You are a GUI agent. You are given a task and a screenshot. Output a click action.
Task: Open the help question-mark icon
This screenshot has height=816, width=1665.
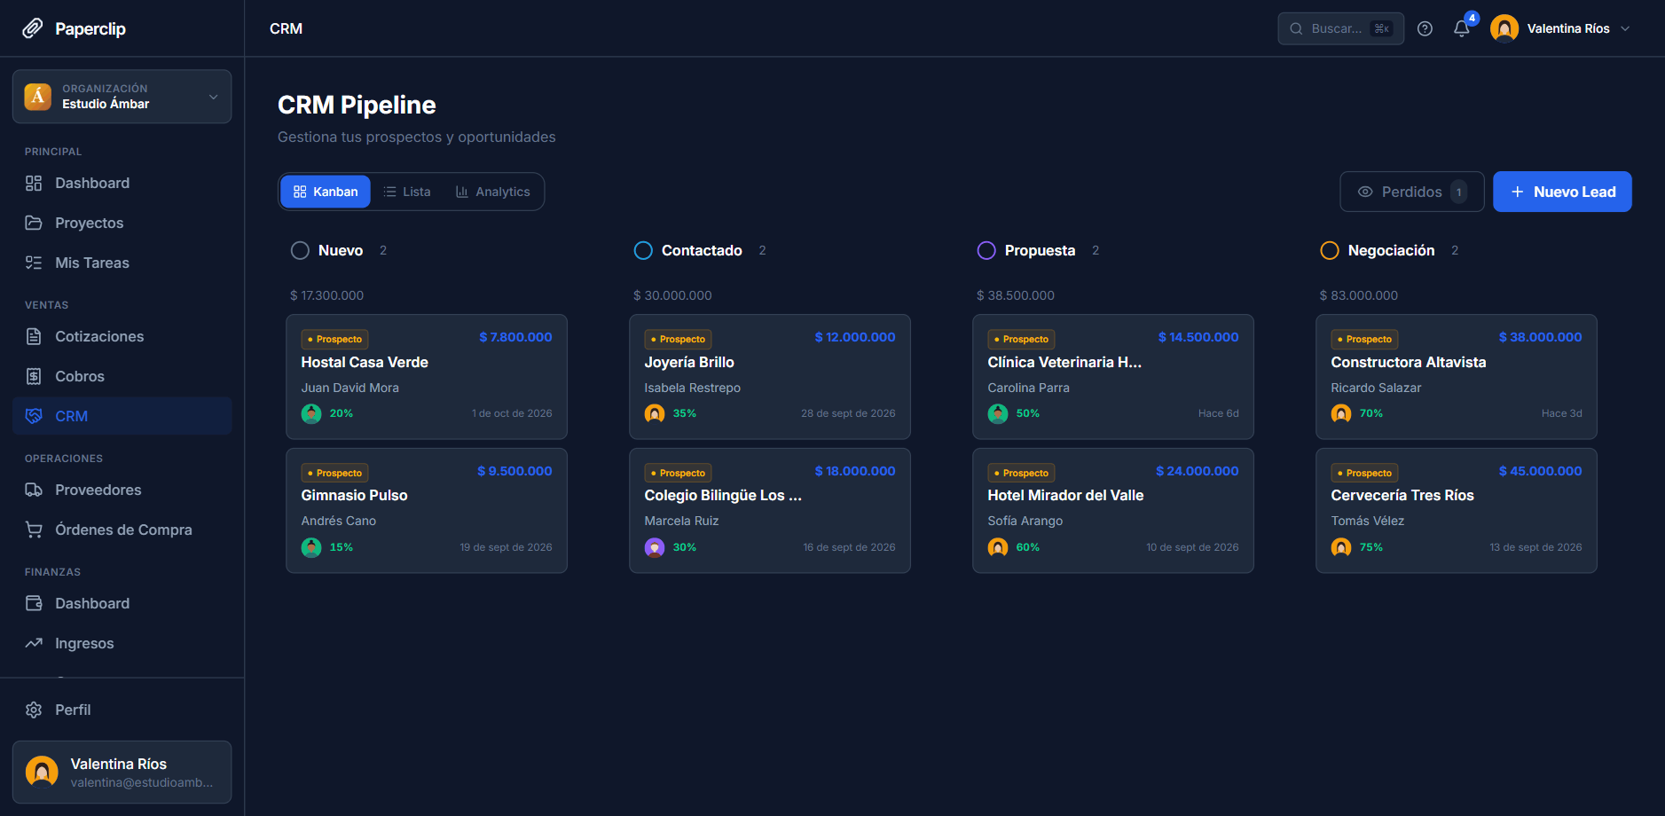pyautogui.click(x=1425, y=28)
